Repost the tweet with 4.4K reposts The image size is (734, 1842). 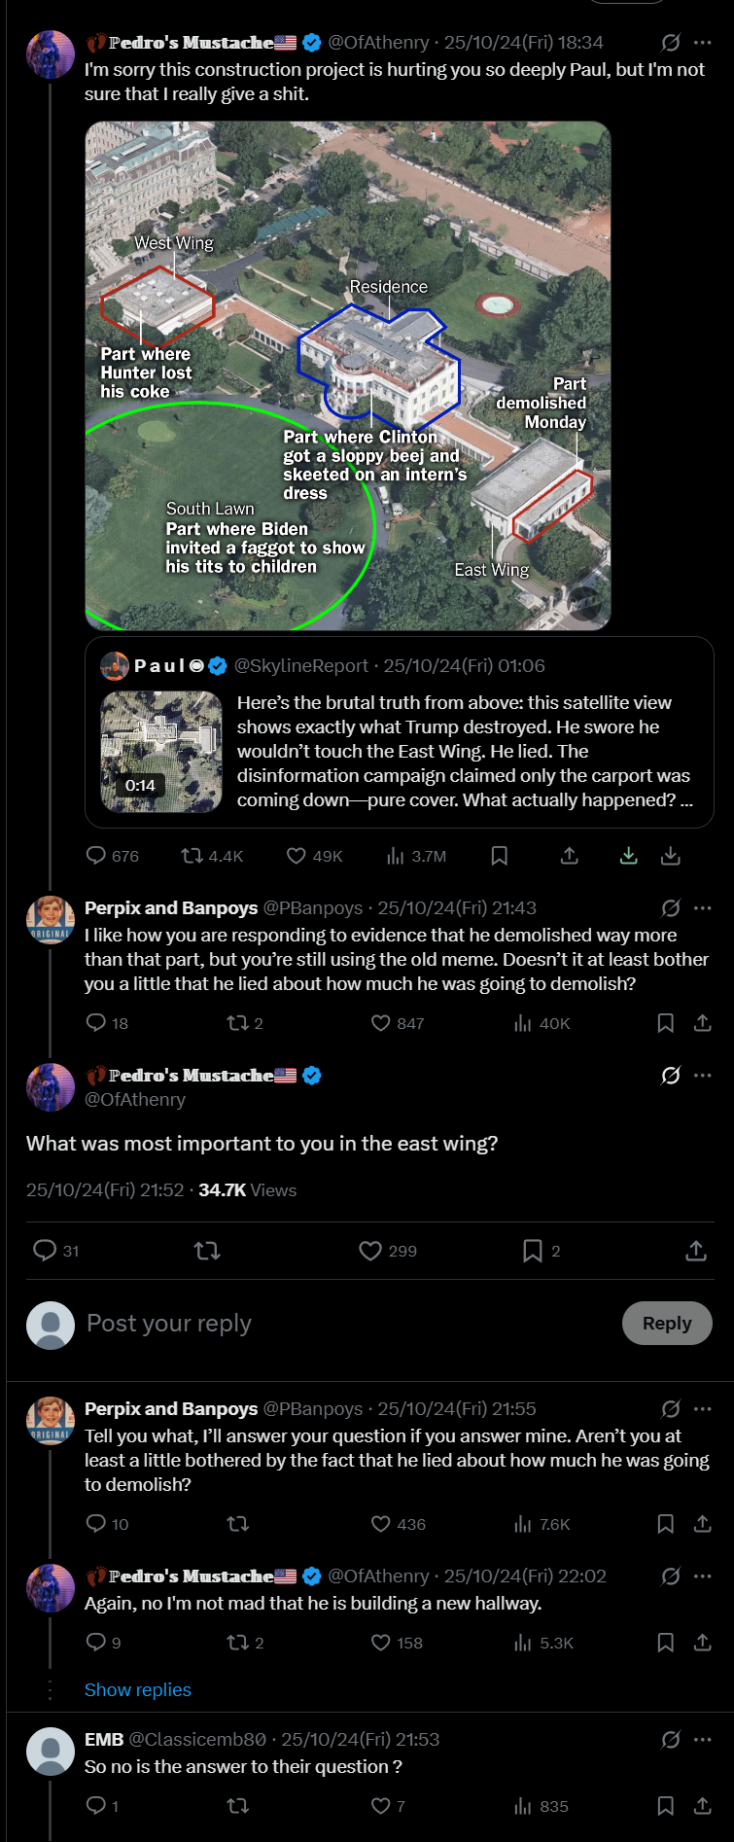pyautogui.click(x=192, y=856)
